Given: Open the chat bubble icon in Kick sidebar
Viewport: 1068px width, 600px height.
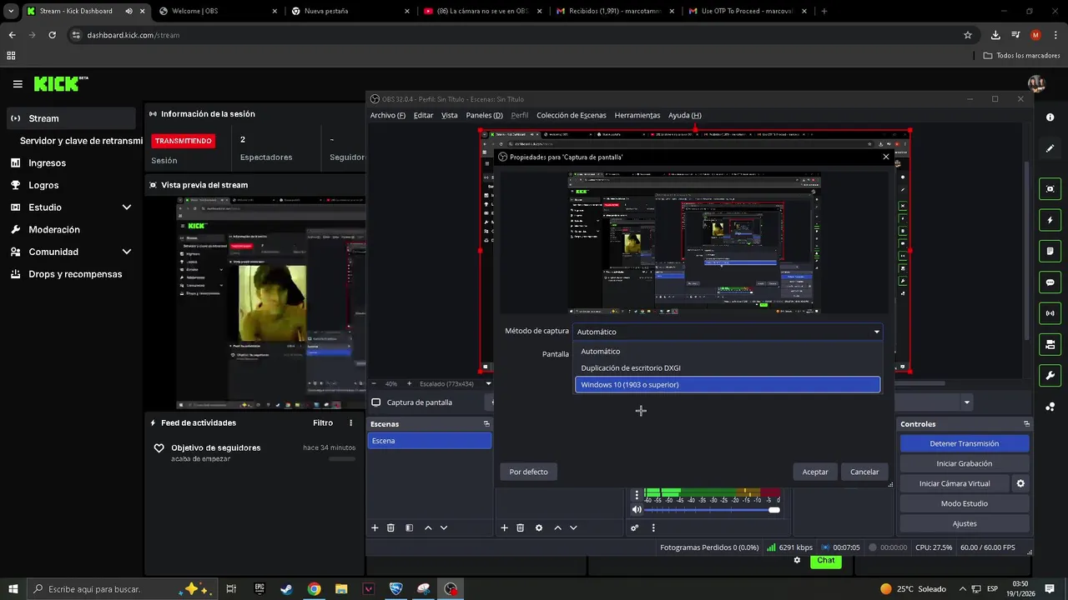Looking at the screenshot, I should click(1050, 282).
